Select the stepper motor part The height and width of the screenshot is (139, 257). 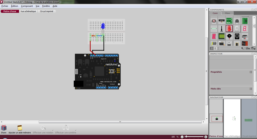[229, 43]
